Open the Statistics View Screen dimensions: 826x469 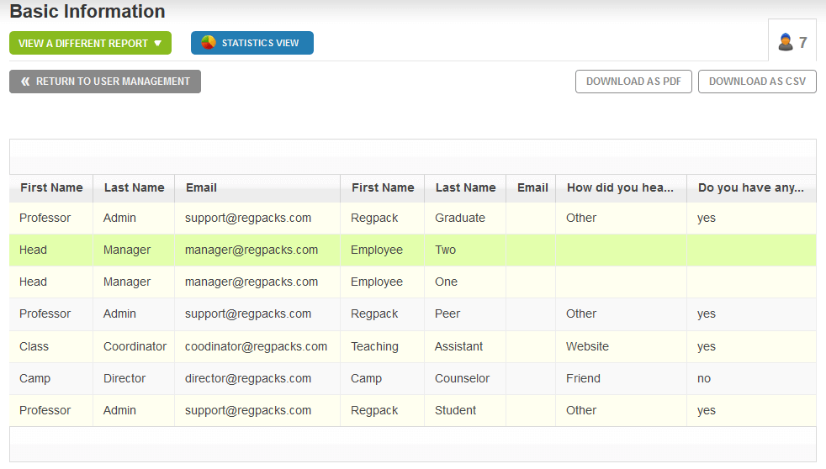point(252,43)
